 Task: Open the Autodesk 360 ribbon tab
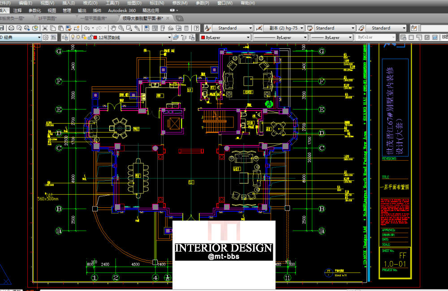coord(122,10)
